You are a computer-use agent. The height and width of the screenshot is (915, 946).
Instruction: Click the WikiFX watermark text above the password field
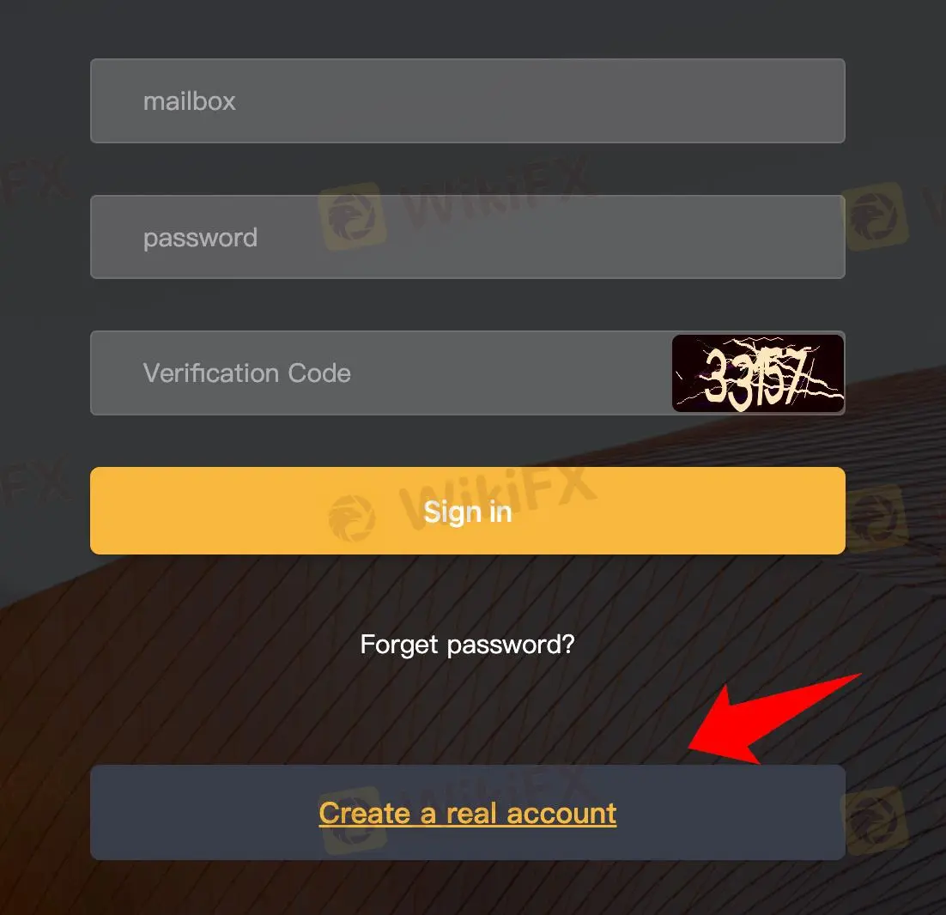496,187
